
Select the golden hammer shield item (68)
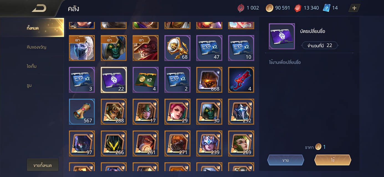tap(177, 48)
